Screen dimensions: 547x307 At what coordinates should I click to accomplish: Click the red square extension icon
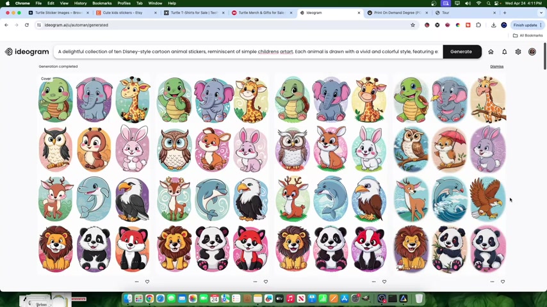[x=468, y=25]
